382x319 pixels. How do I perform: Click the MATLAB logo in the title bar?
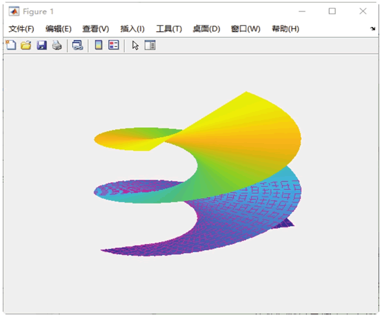tap(13, 11)
